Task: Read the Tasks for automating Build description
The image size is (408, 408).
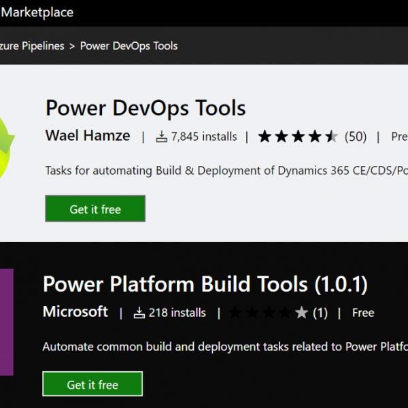Action: (x=226, y=171)
